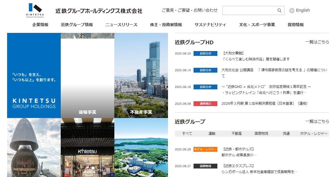Viewport: 336px width, 177px height.
Task: Open ご意見・ご要望・お問い合わせ link
Action: point(190,10)
